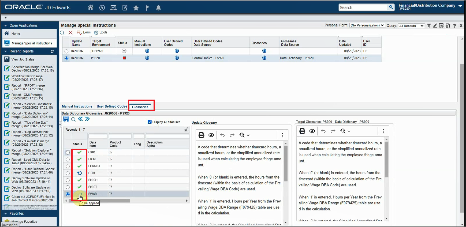This screenshot has height=227, width=466.
Task: Open the recent history clock icon
Action: [102, 8]
